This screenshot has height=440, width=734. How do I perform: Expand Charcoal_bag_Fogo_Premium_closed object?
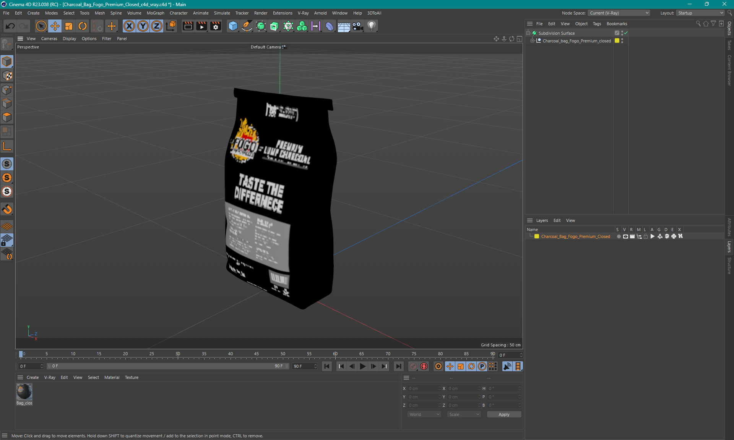(532, 41)
